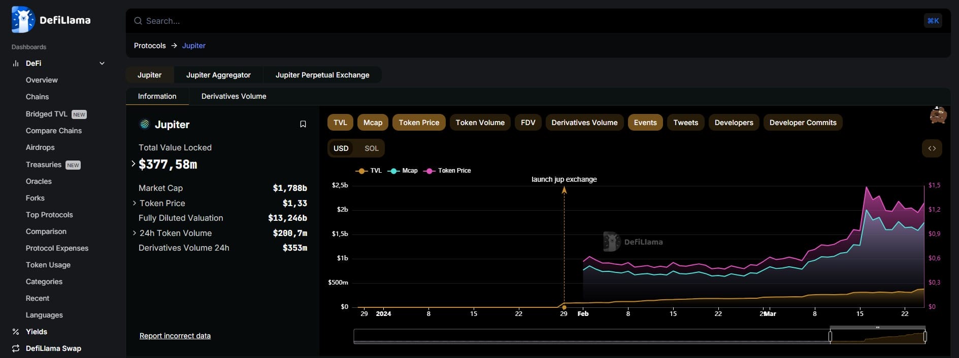Click the Report incorrect data link
959x358 pixels.
(x=175, y=336)
